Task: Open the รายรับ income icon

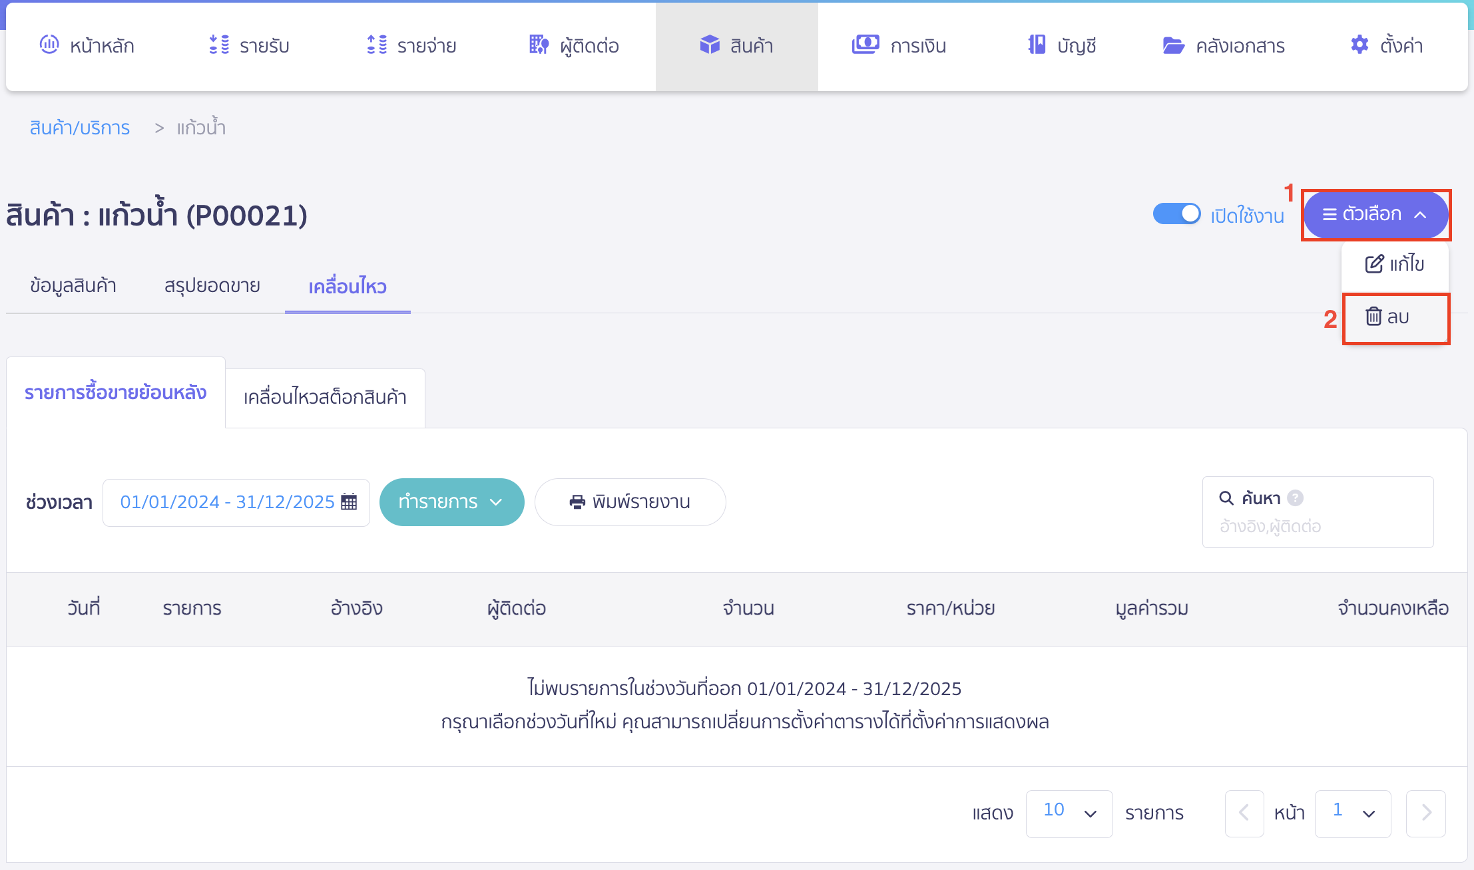Action: (x=219, y=45)
